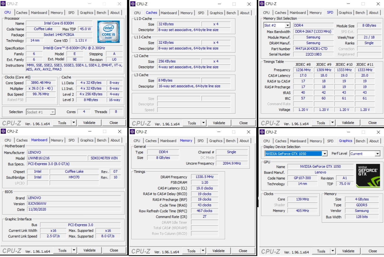Click the DDR4-2667 (1333 MHz) max bandwidth field

click(313, 32)
